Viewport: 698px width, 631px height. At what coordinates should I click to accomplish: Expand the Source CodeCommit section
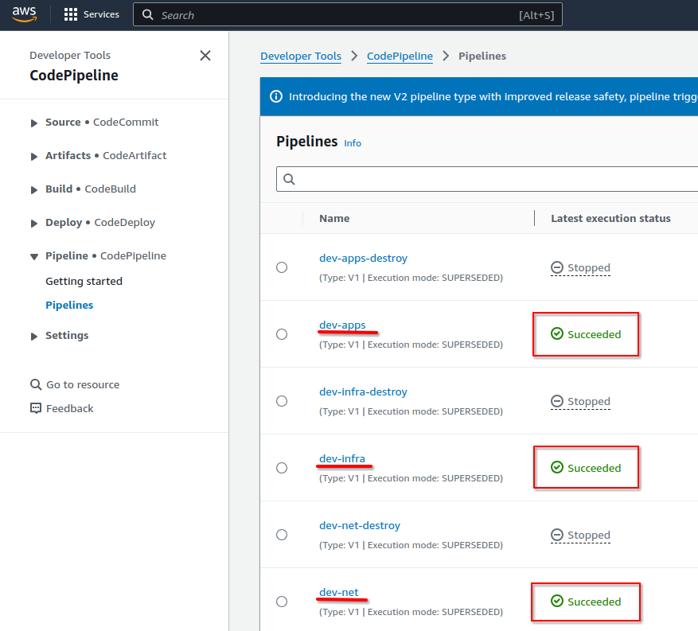click(x=34, y=123)
